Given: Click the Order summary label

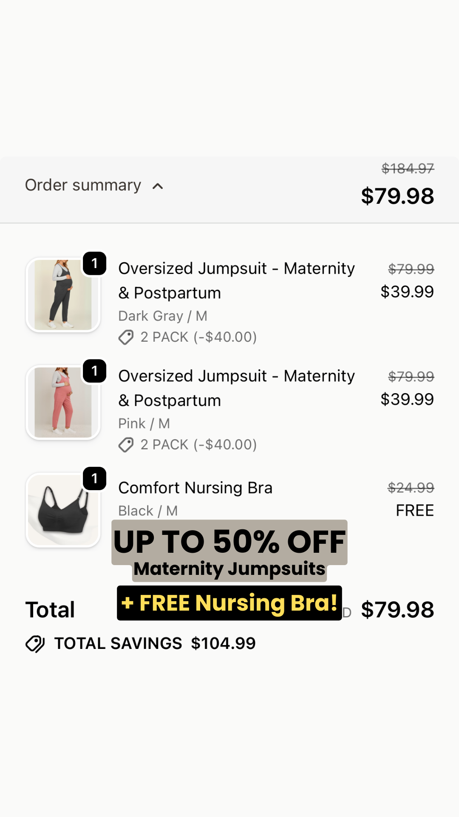Looking at the screenshot, I should click(83, 186).
